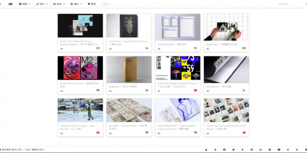The height and width of the screenshot is (153, 307).
Task: Click the category icon on Golden Pin card
Action: click(x=159, y=91)
